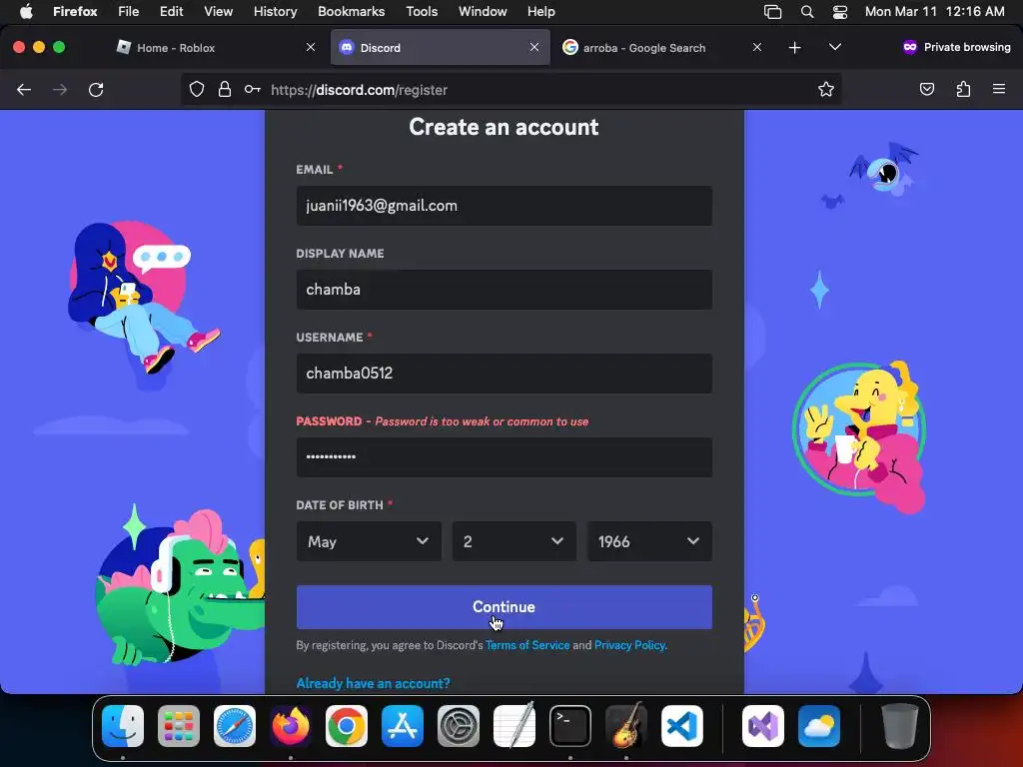Open Visual Studio Code from the Dock
1023x767 pixels.
(x=681, y=726)
